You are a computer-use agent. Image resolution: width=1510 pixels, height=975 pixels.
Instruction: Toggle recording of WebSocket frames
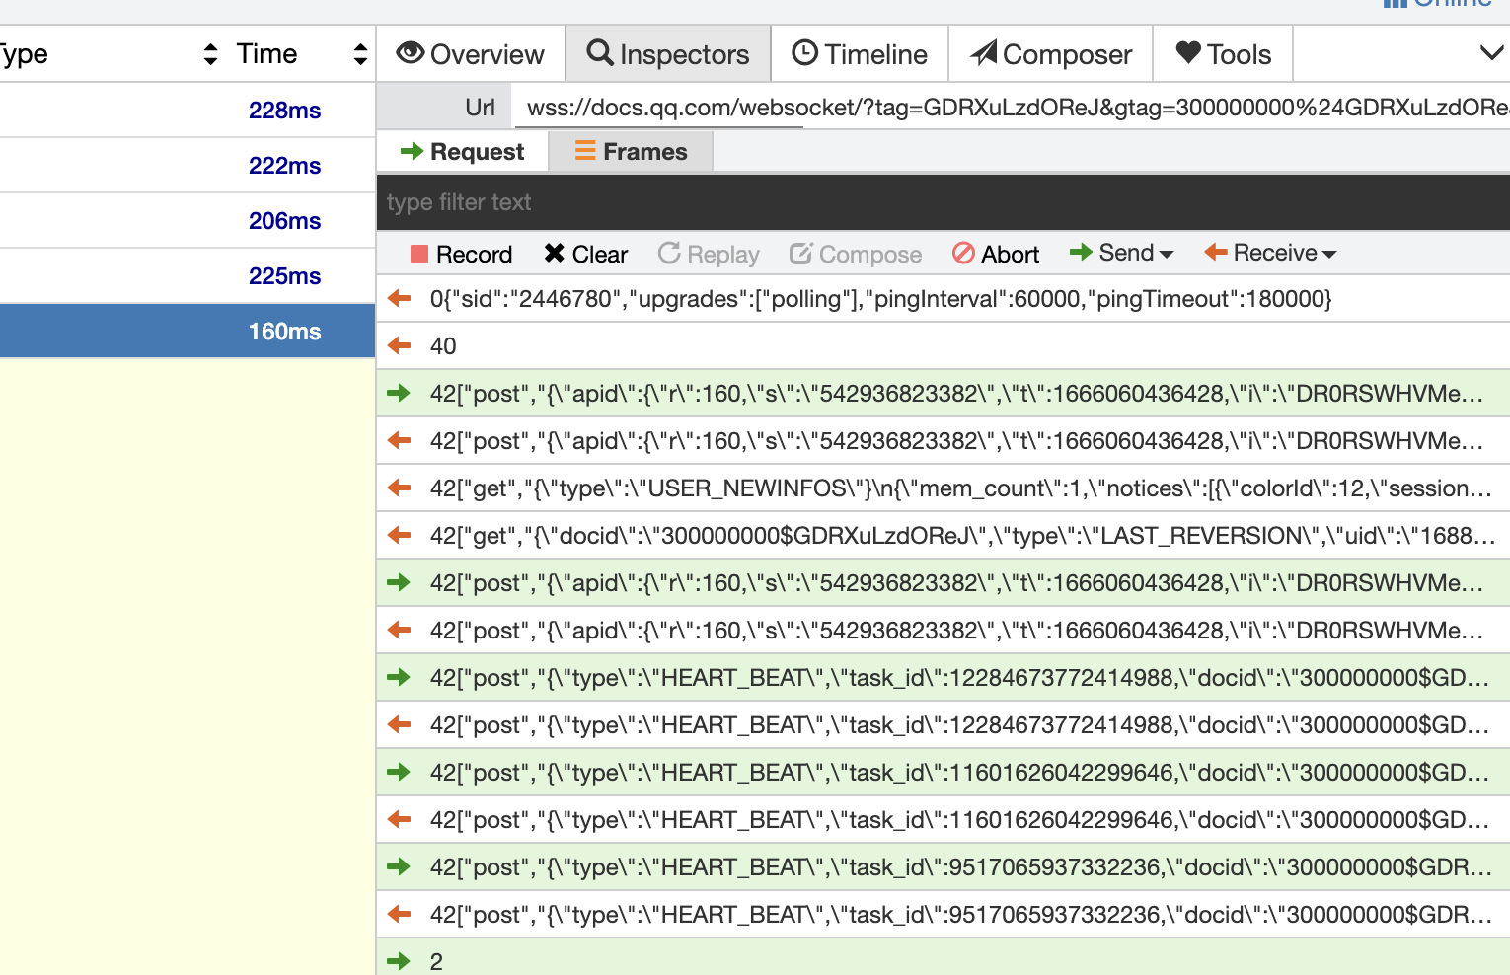[x=460, y=254]
